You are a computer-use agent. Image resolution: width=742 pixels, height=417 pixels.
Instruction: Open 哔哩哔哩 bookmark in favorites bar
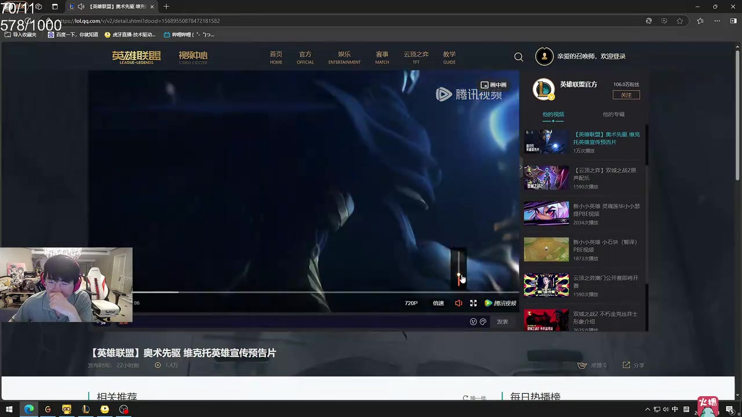tap(189, 35)
